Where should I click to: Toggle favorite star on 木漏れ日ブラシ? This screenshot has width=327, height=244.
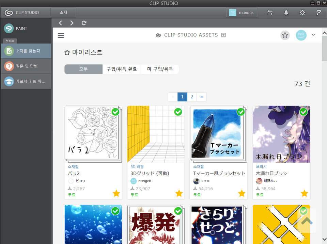[x=305, y=194]
